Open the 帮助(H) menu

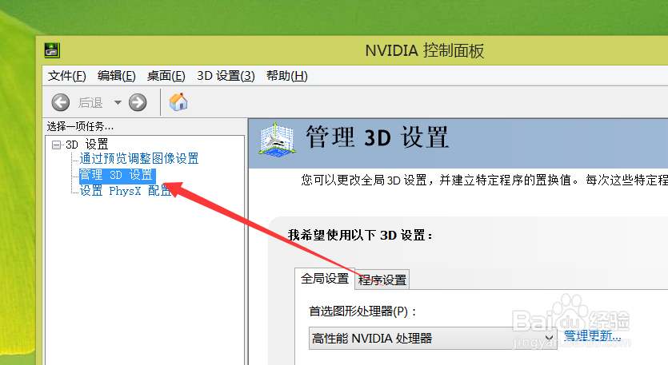(286, 76)
